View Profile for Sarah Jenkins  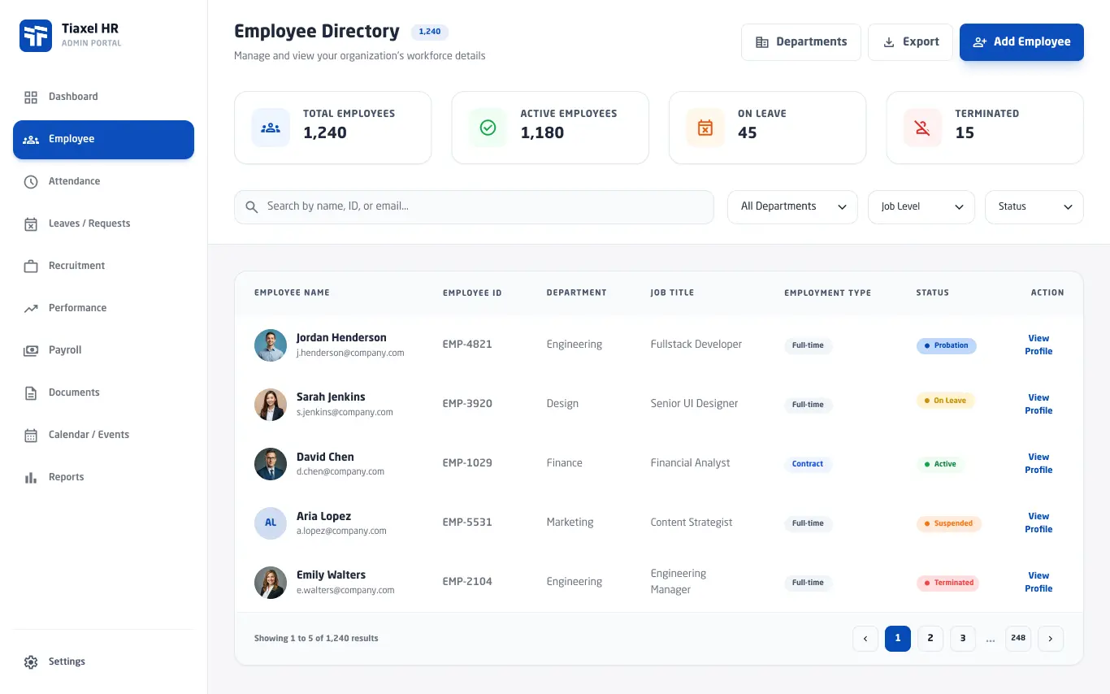[1038, 405]
